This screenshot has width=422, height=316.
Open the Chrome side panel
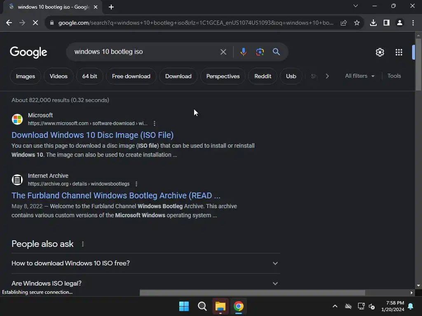point(387,23)
